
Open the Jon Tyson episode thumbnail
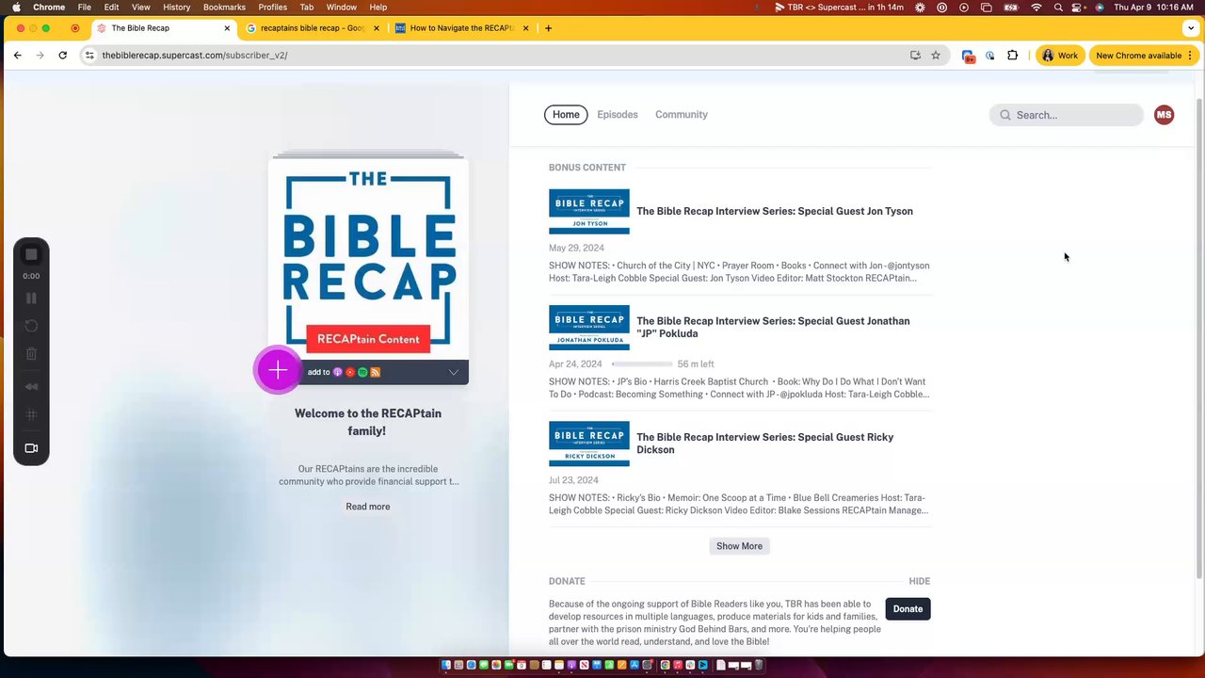[x=589, y=212]
